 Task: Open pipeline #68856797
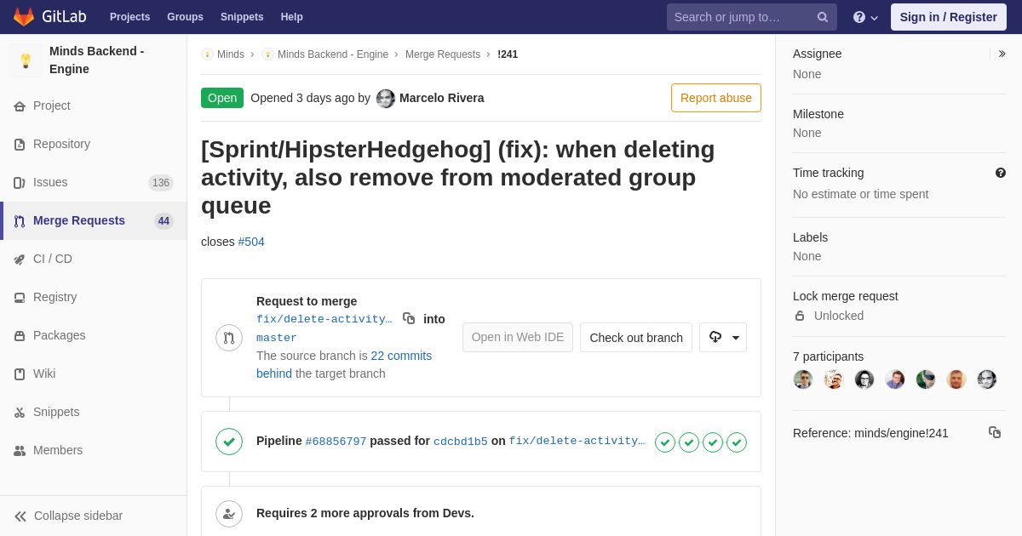(336, 442)
